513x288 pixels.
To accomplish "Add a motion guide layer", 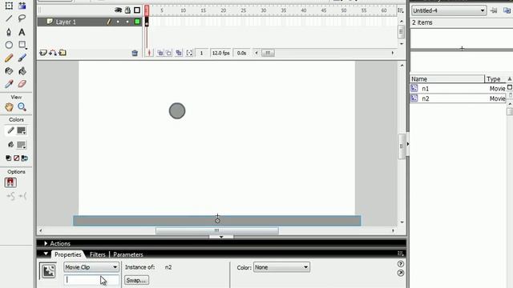I will point(53,53).
